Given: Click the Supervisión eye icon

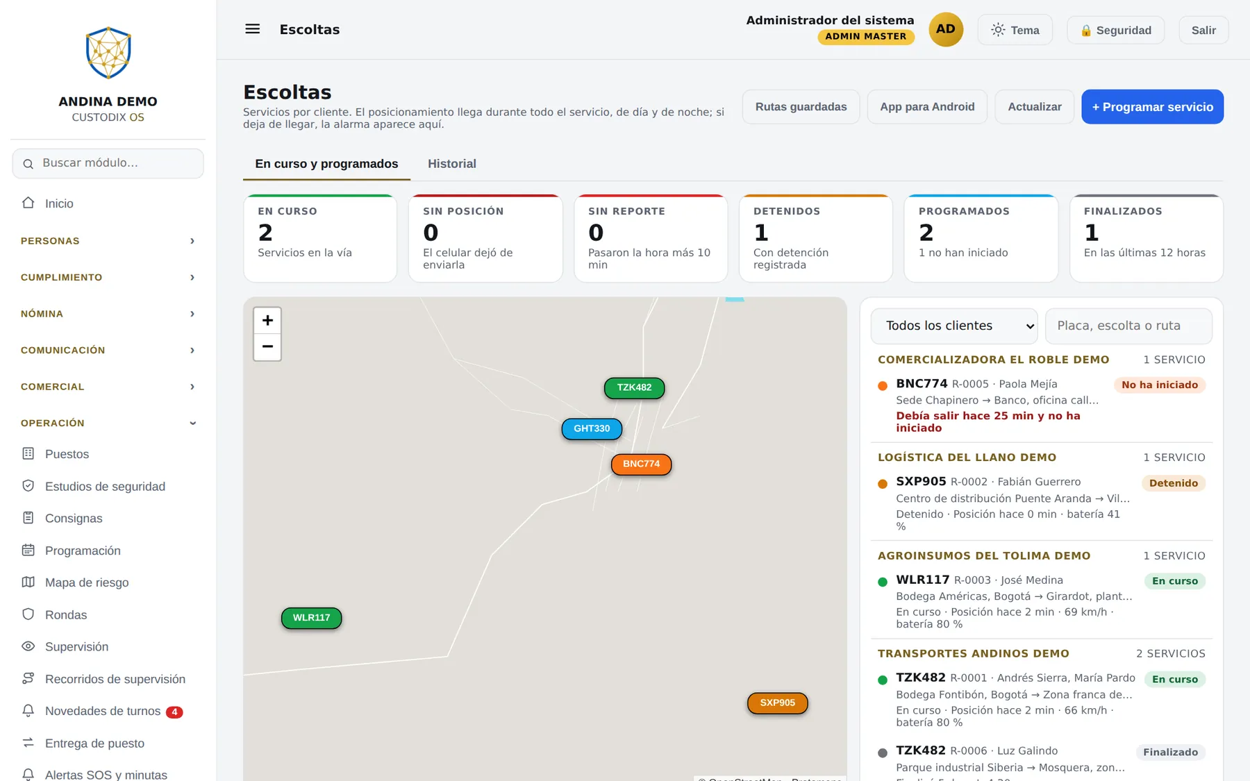Looking at the screenshot, I should point(28,646).
